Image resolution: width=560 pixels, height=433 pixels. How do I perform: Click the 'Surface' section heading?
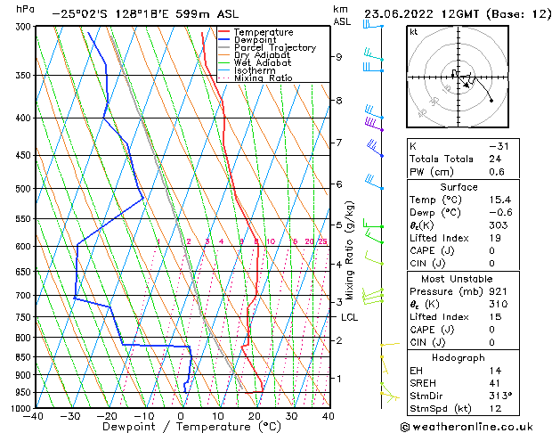coord(459,187)
